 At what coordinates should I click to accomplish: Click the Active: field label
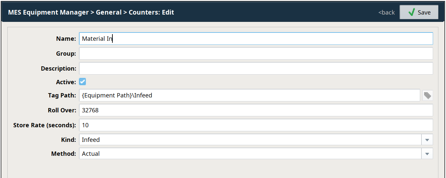point(66,82)
